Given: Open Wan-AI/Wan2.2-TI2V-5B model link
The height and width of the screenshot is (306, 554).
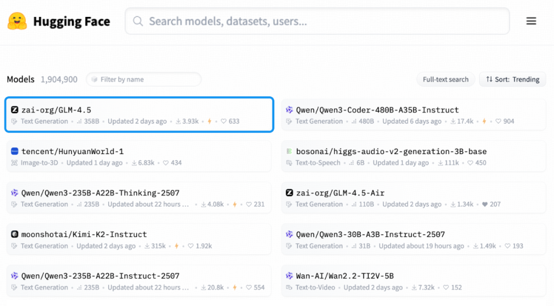Looking at the screenshot, I should (x=345, y=276).
